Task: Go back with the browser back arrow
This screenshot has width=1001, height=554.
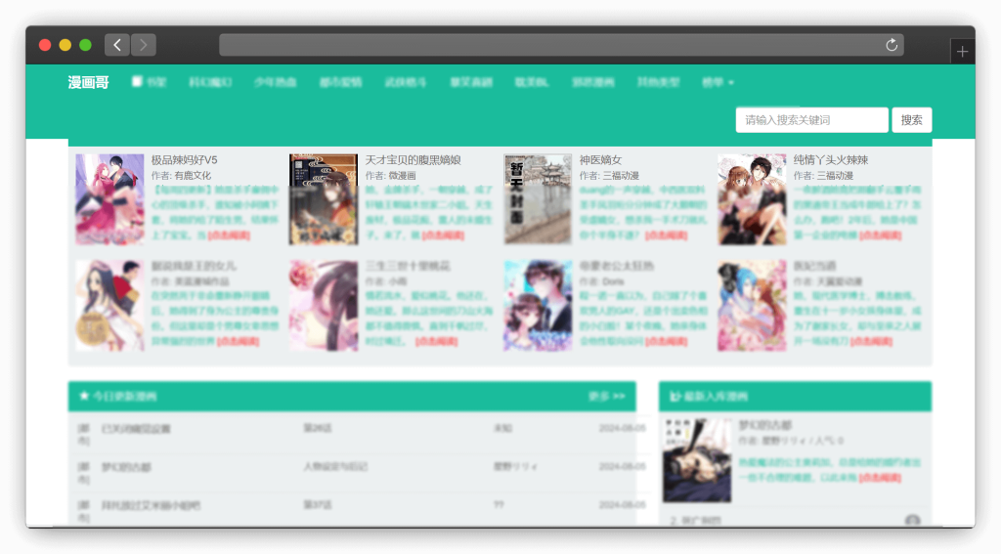Action: coord(117,45)
